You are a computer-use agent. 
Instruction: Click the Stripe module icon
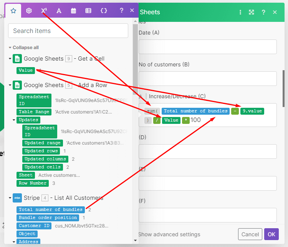coord(17,198)
